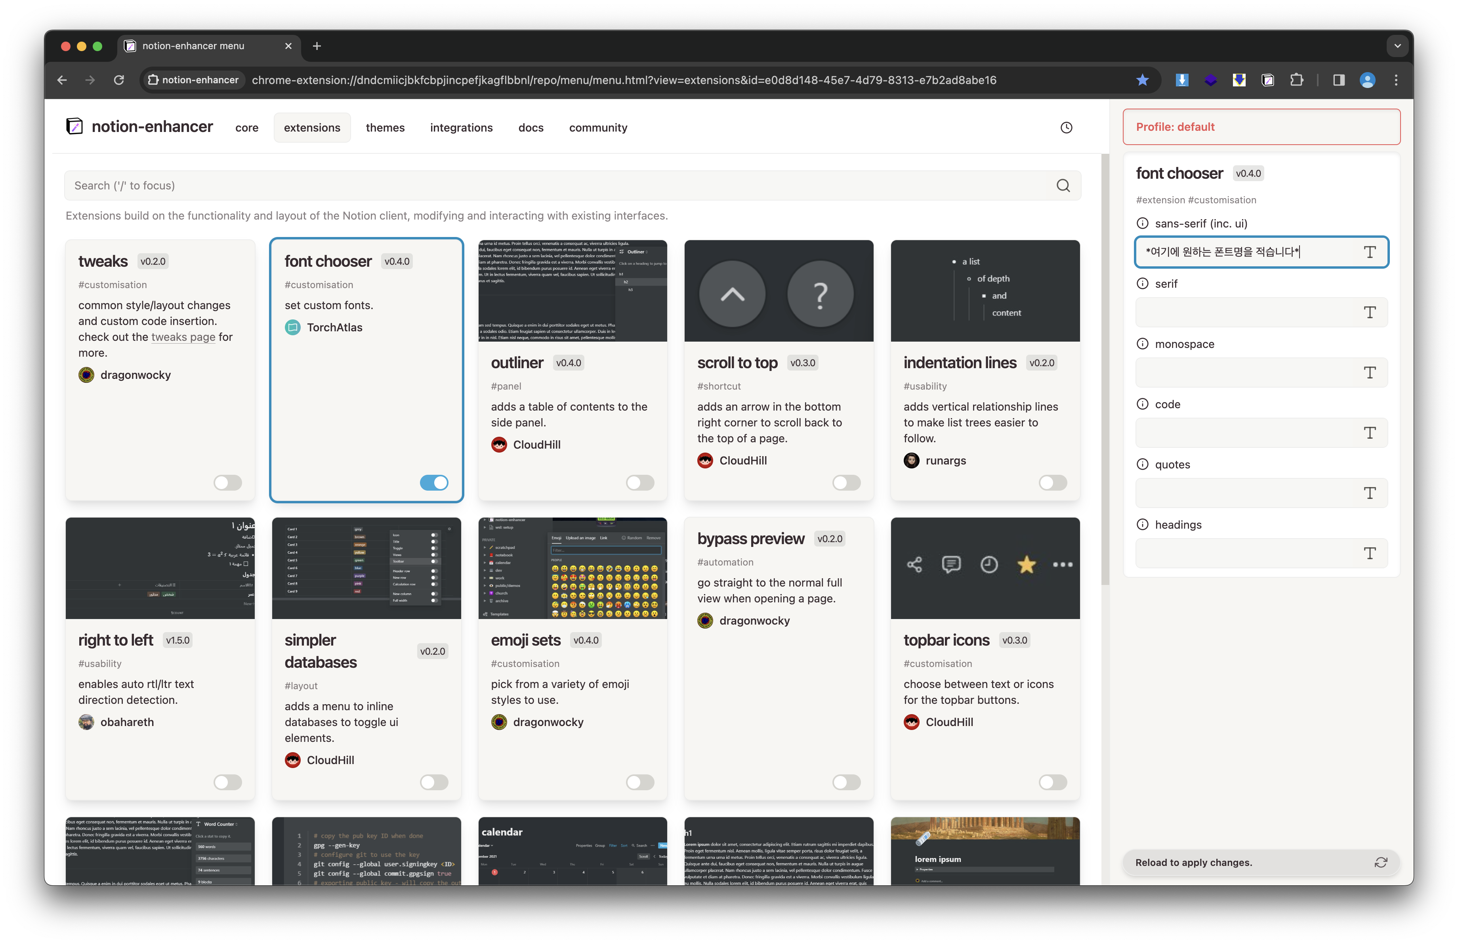Screen dimensions: 1458x944
Task: Click the search magnifier icon
Action: pyautogui.click(x=1063, y=185)
